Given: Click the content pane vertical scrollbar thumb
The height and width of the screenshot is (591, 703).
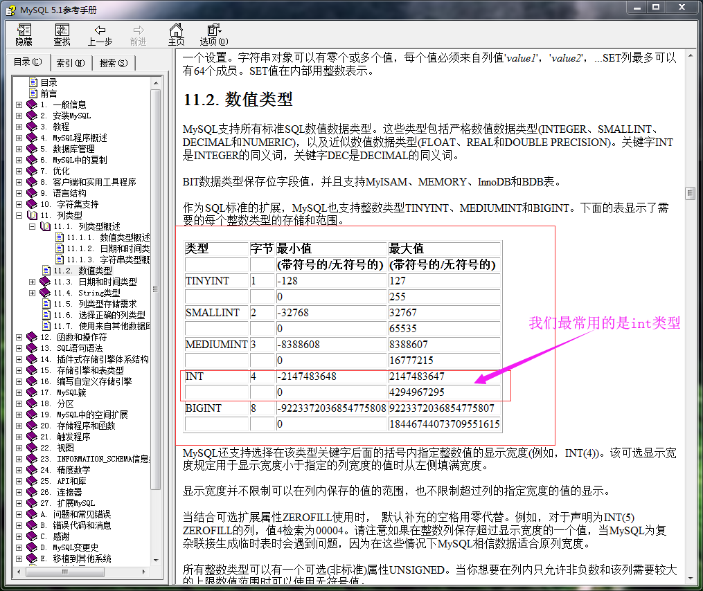Looking at the screenshot, I should [x=690, y=194].
